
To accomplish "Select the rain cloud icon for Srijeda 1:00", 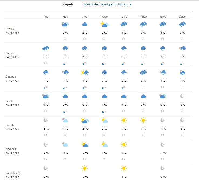I will [x=45, y=48].
